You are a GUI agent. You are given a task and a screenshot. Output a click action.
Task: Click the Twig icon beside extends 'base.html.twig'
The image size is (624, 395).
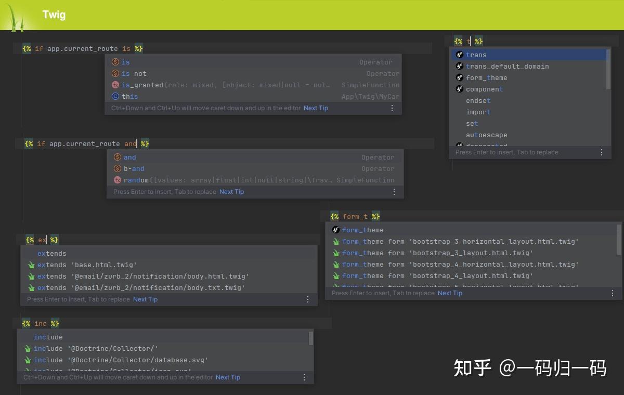click(x=31, y=265)
